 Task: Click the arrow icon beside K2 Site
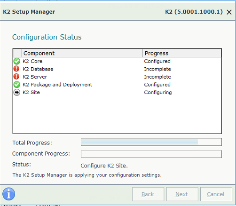[x=17, y=92]
